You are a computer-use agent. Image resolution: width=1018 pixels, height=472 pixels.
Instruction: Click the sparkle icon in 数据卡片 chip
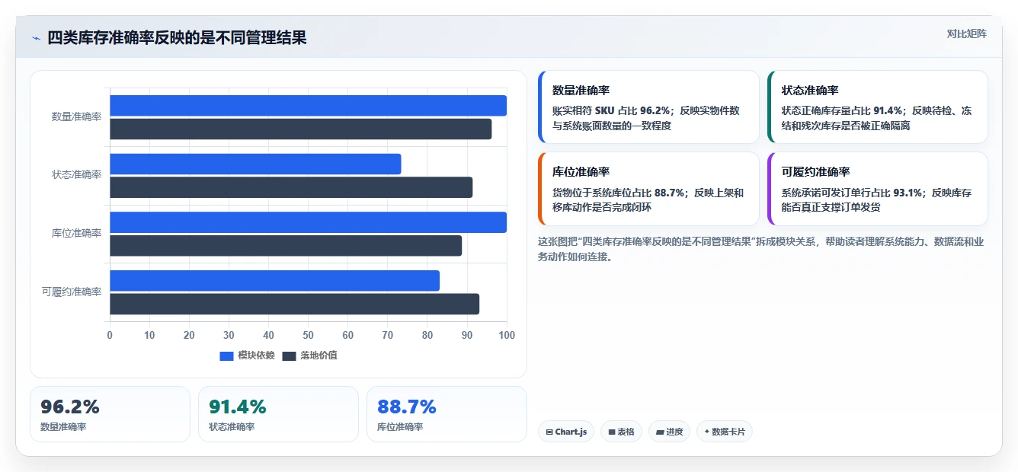(706, 432)
